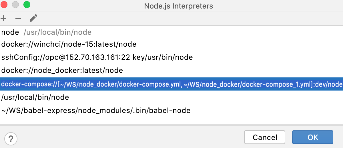Choose the babel-node interpreter entry
The image size is (343, 148).
96,110
